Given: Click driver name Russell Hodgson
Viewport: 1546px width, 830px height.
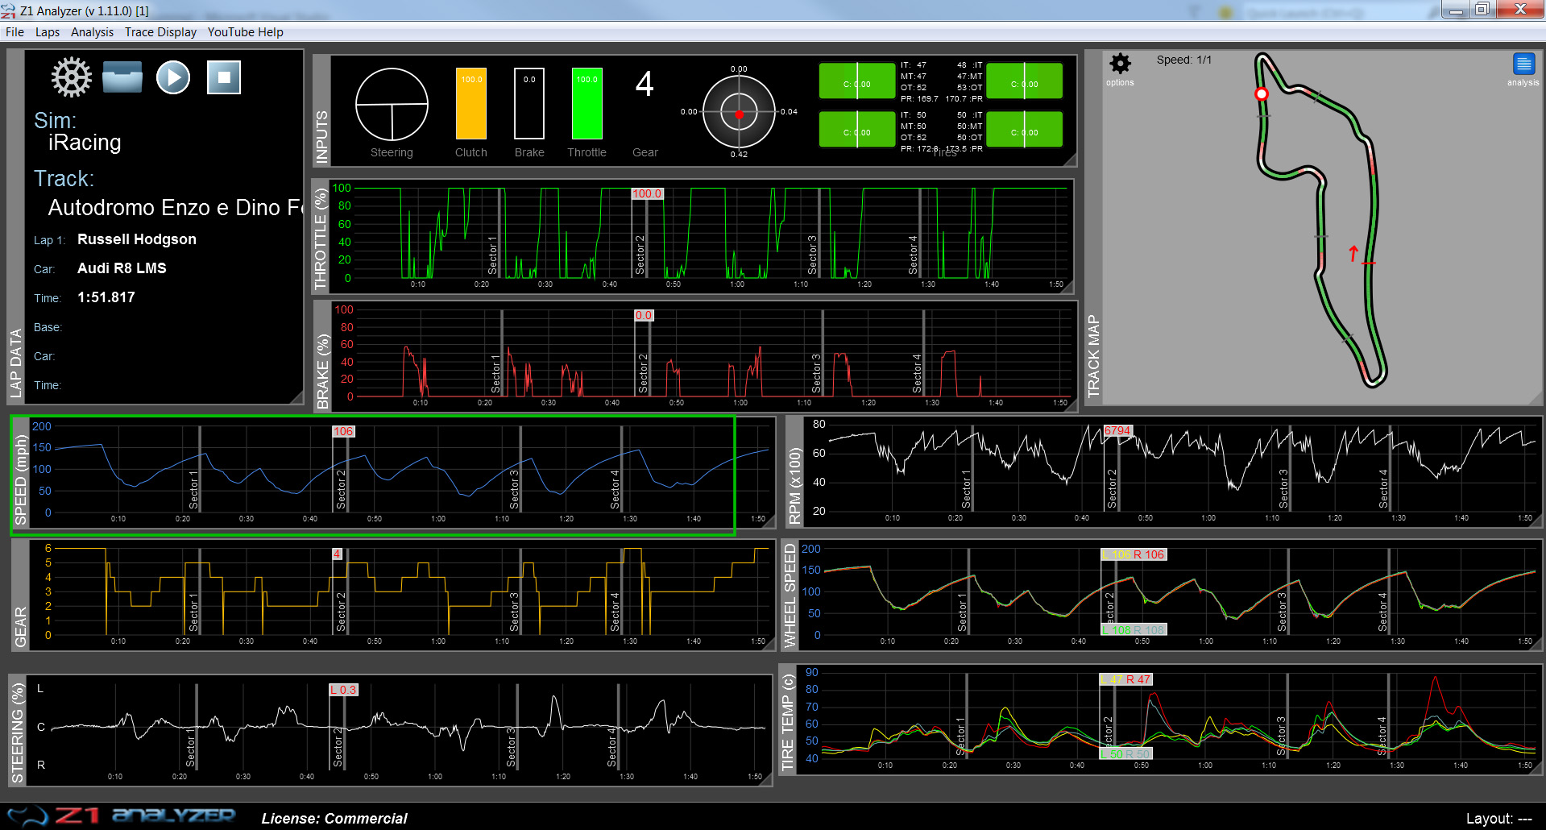Looking at the screenshot, I should click(x=137, y=239).
